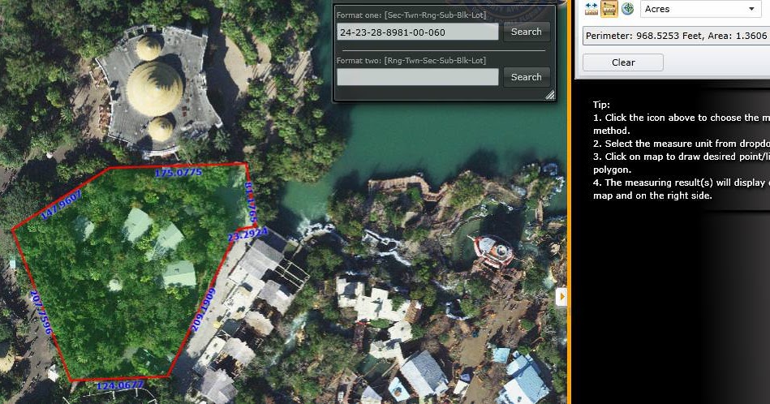Viewport: 770px width, 404px height.
Task: Click the 124.0677 bottom edge label
Action: [x=120, y=386]
